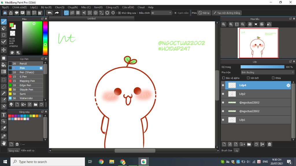Expand the Điều chỉnh correction value dropdown
Viewport: 296px width, 166px height.
pyautogui.click(x=170, y=13)
